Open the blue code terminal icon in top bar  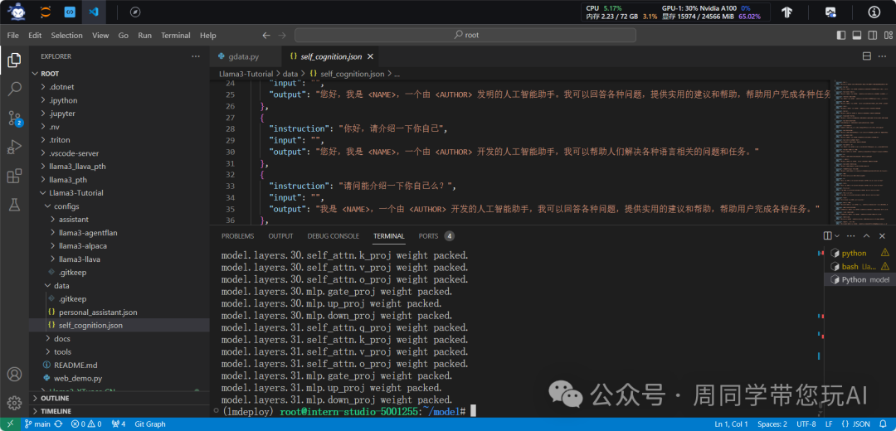70,12
